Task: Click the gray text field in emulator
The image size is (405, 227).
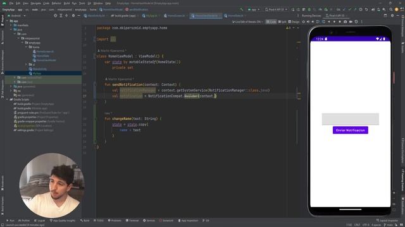Action: click(350, 119)
